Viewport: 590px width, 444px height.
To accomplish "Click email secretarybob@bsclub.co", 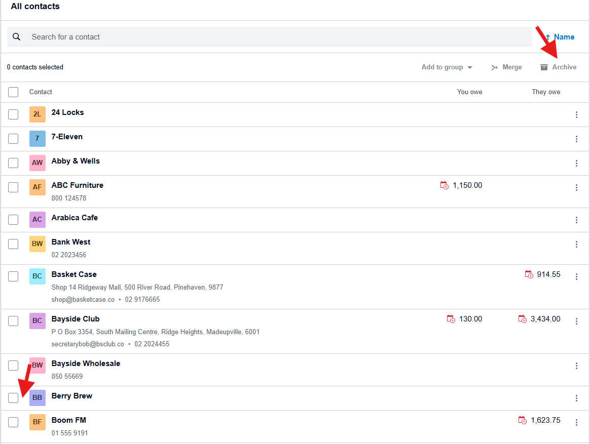I will point(88,344).
